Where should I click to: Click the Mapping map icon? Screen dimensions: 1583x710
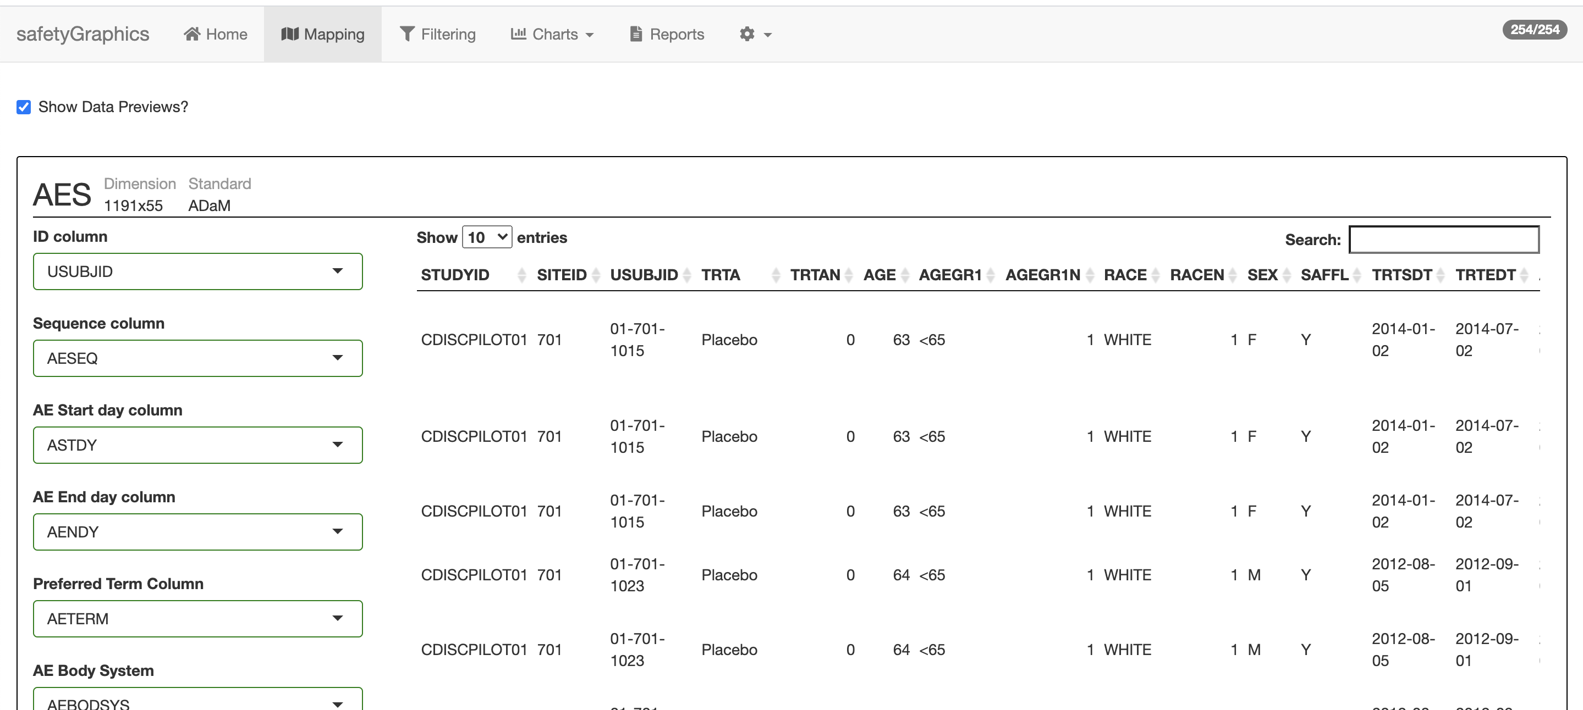[289, 34]
